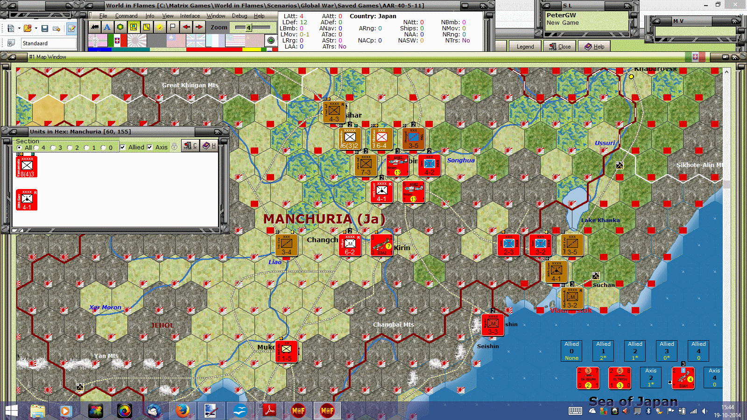Click the 6-2 unit counter at Changchun
Viewport: 747px width, 420px height.
pyautogui.click(x=350, y=245)
